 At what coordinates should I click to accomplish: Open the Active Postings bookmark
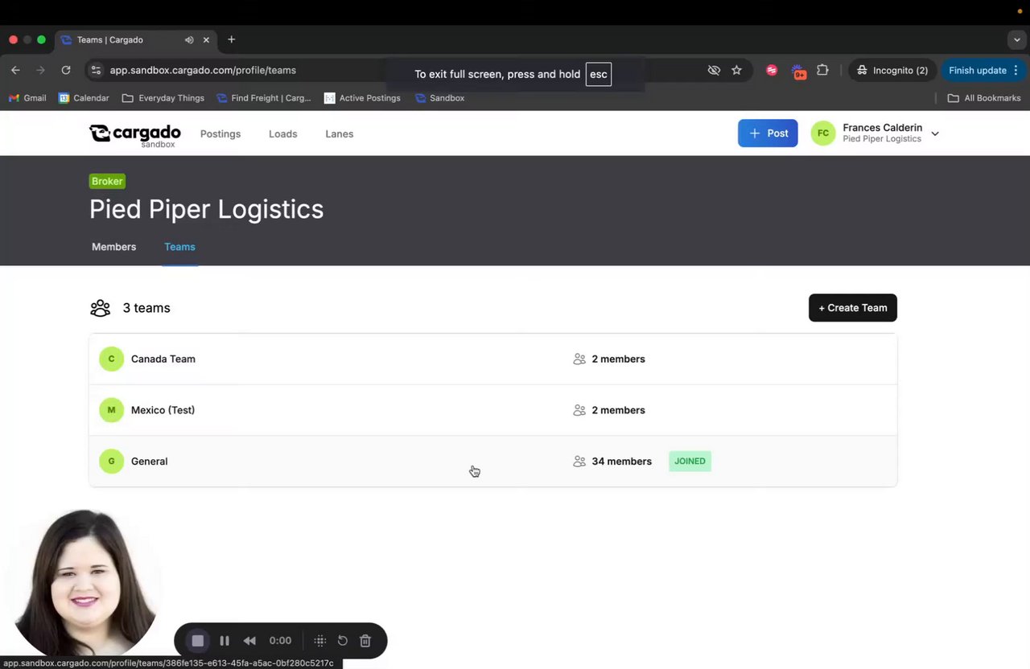(362, 98)
